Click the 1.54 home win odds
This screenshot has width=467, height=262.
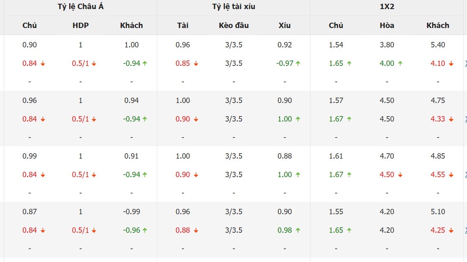(x=336, y=45)
